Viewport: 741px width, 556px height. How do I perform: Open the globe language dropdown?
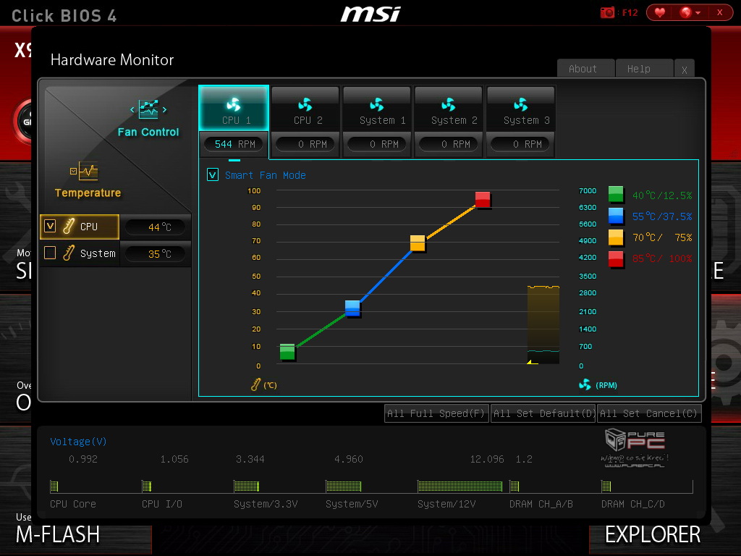[690, 12]
